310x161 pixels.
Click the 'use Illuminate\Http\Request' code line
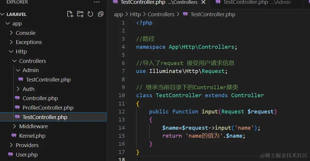pos(182,71)
